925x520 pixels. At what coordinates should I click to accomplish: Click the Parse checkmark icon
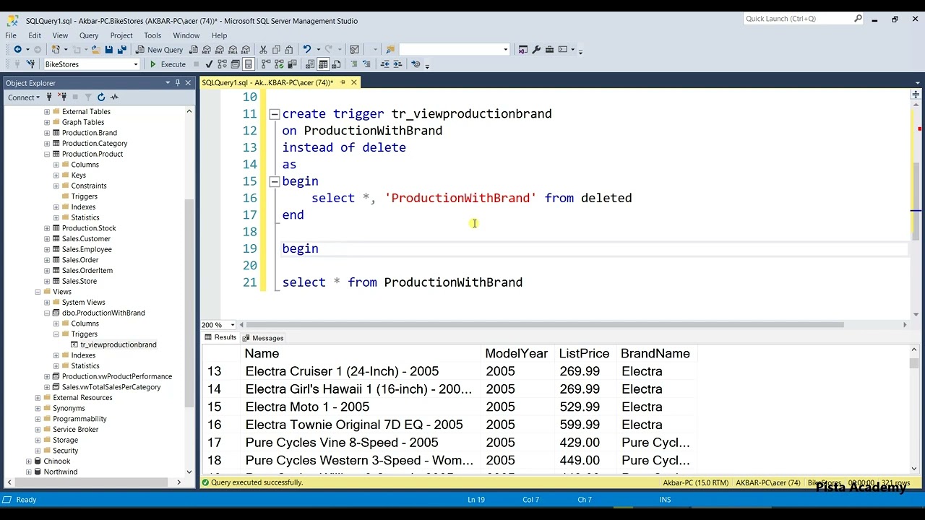pyautogui.click(x=209, y=64)
